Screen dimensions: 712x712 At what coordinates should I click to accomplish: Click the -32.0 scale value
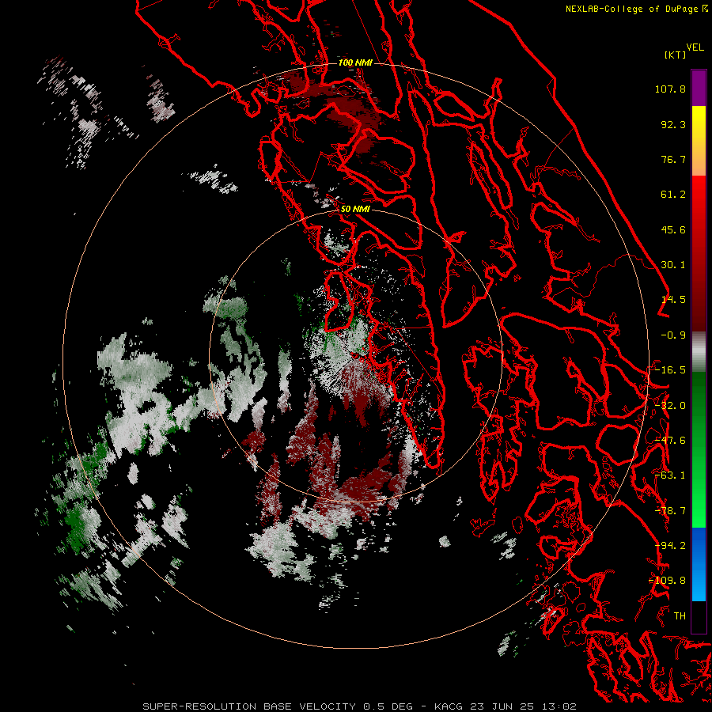coord(670,406)
